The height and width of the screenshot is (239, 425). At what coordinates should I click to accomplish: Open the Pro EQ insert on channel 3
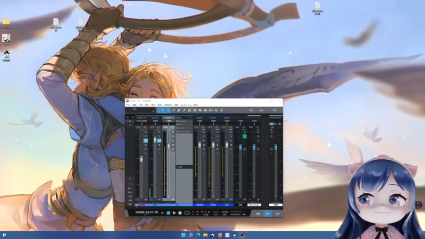point(184,128)
